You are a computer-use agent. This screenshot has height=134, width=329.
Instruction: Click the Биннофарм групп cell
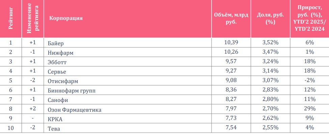72,91
